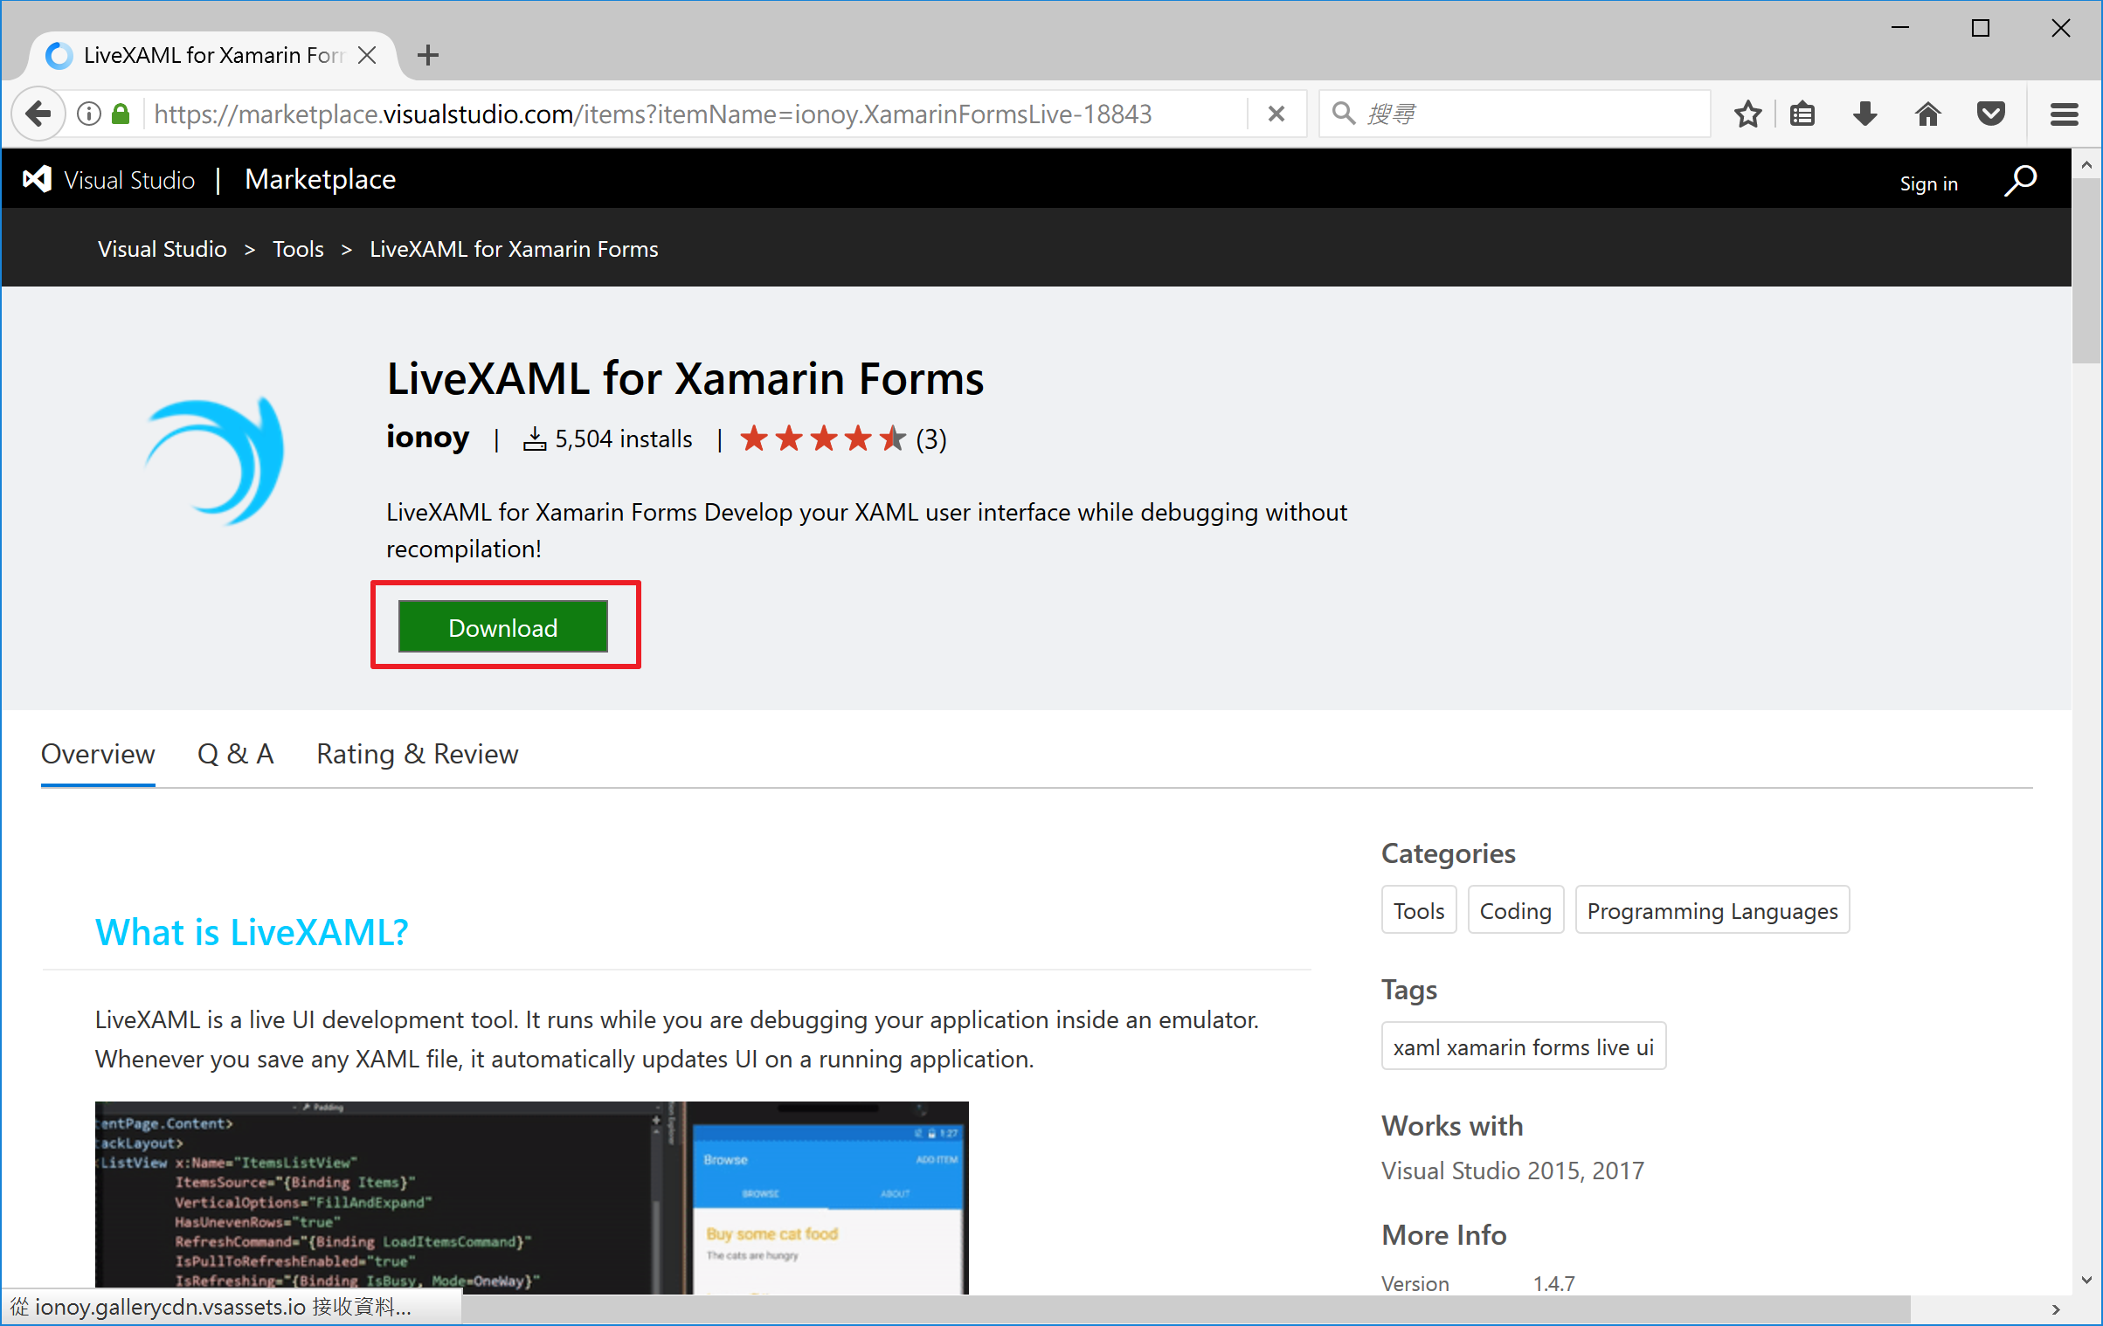This screenshot has height=1326, width=2103.
Task: Open publisher ionoy link
Action: [427, 437]
